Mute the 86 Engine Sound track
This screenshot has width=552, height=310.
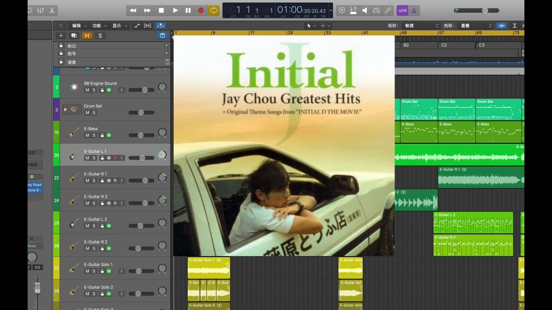pos(88,90)
